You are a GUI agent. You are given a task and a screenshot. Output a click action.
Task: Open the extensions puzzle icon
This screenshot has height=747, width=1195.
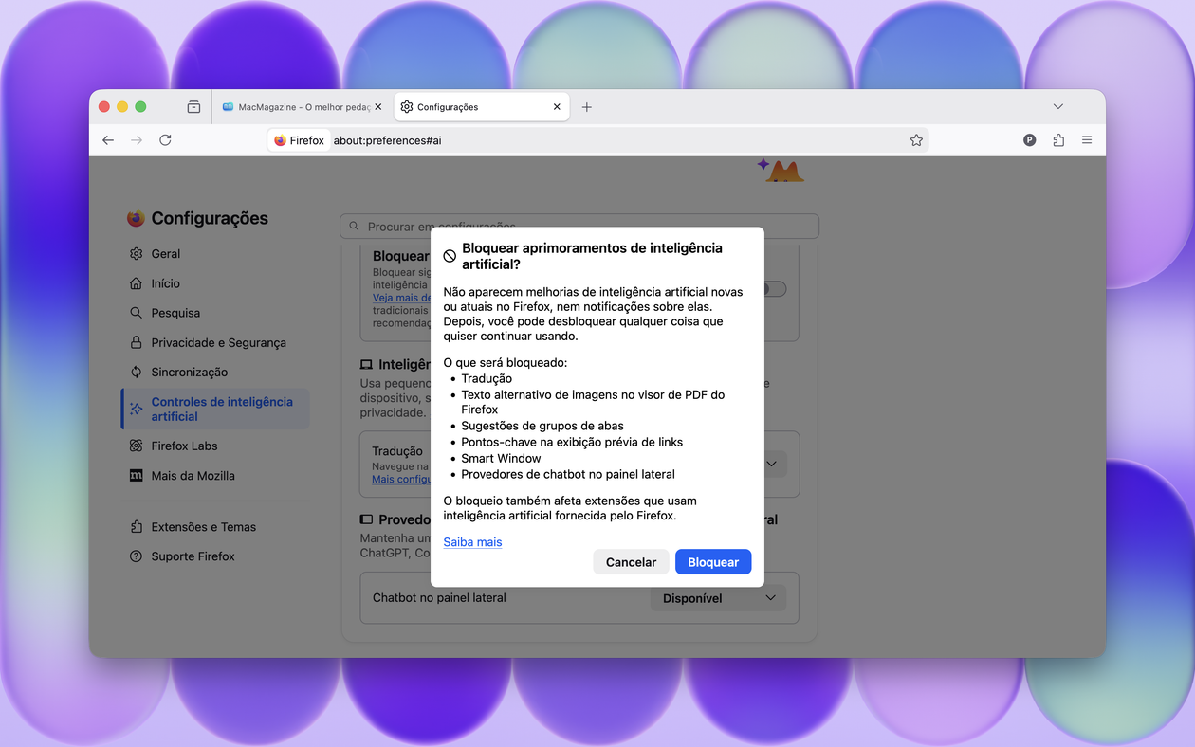pyautogui.click(x=1058, y=140)
